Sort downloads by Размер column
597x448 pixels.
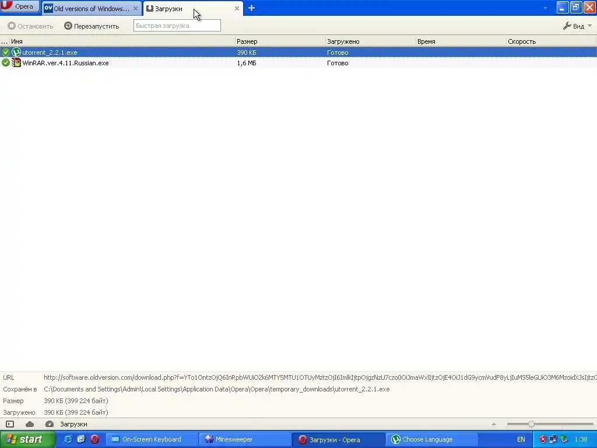(280, 41)
